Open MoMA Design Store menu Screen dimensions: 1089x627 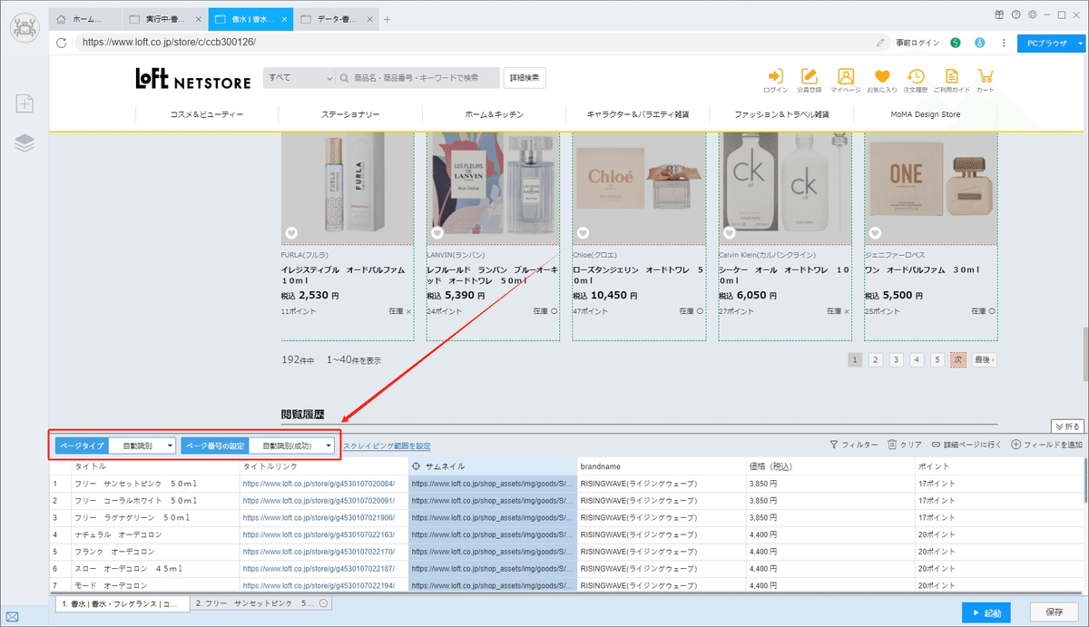926,114
